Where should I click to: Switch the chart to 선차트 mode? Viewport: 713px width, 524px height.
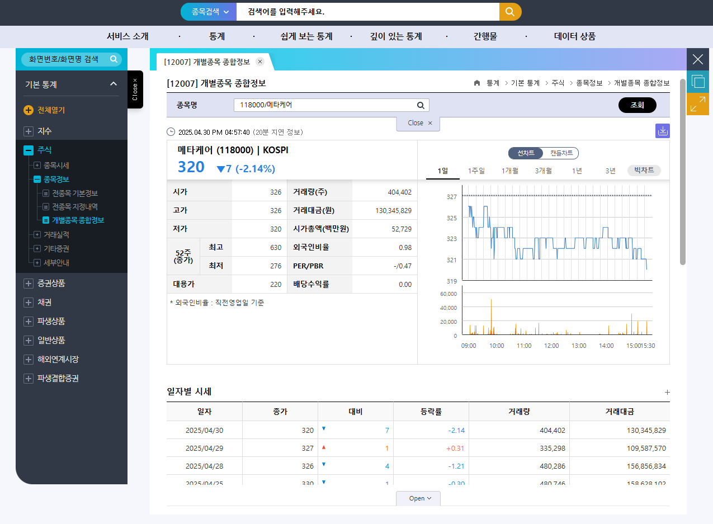pyautogui.click(x=526, y=153)
